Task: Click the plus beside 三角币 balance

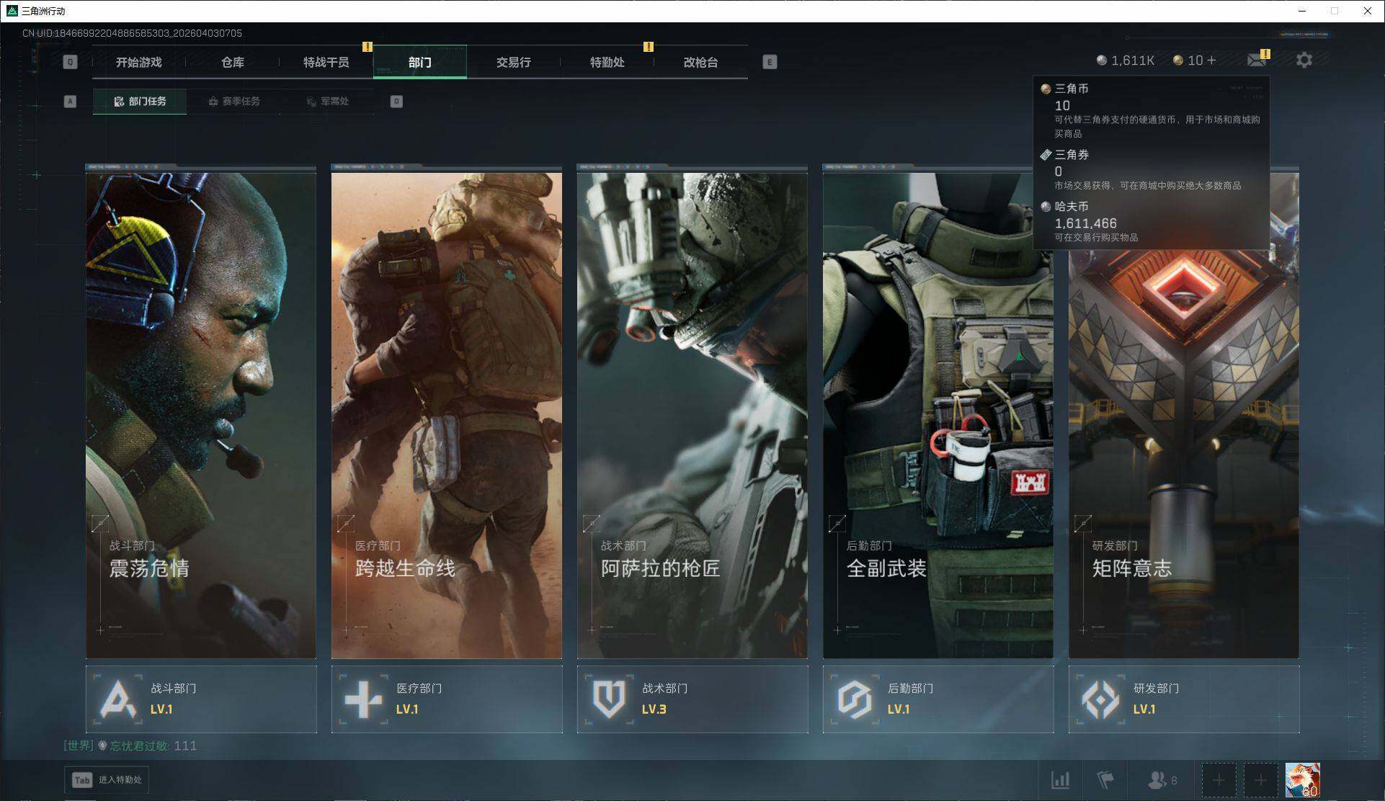Action: (x=1211, y=61)
